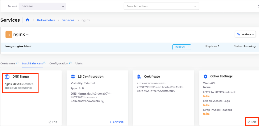Focus the Search the Menu field
259x126 pixels.
coord(161,6)
